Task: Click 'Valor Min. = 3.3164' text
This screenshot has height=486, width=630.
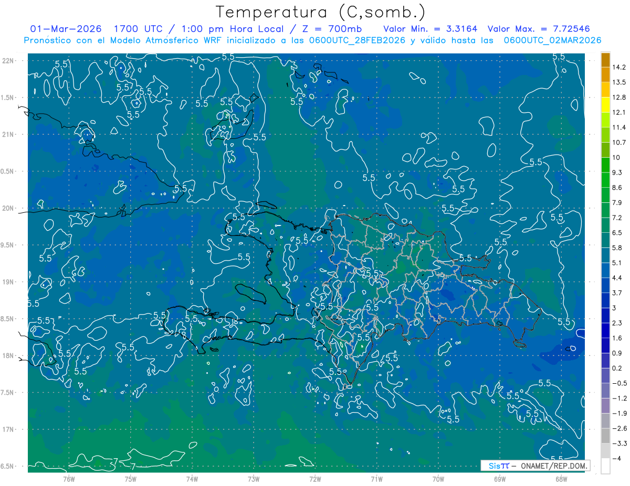Action: tap(431, 29)
